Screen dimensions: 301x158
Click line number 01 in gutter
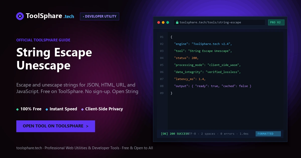[x=162, y=37]
